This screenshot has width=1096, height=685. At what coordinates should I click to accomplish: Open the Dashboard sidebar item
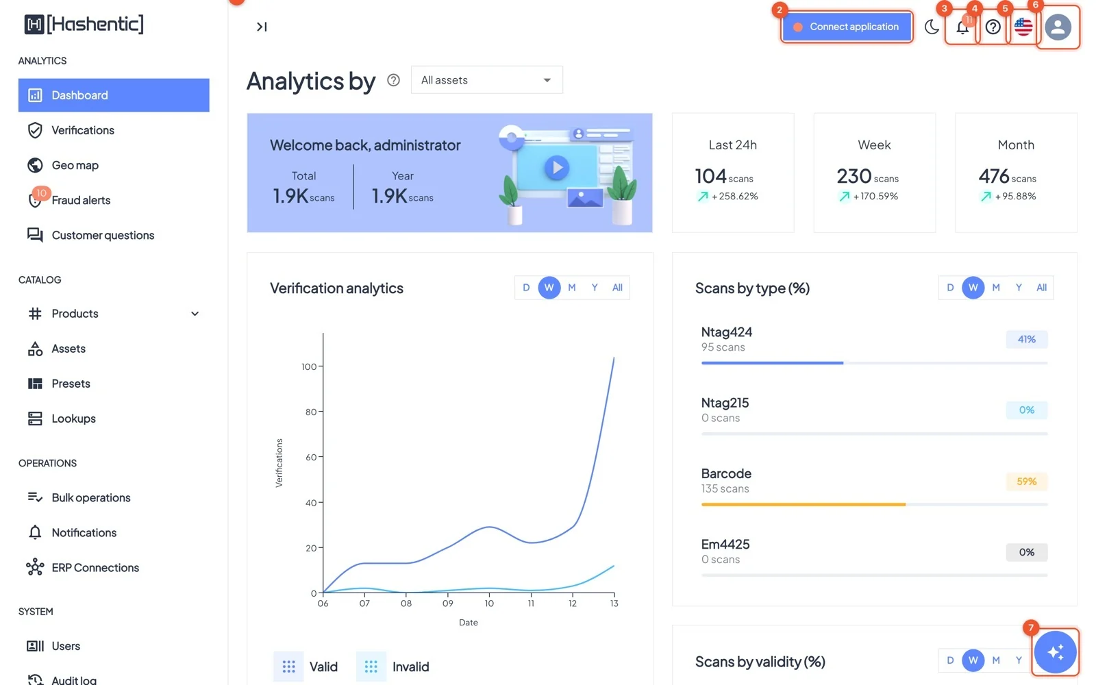tap(114, 95)
